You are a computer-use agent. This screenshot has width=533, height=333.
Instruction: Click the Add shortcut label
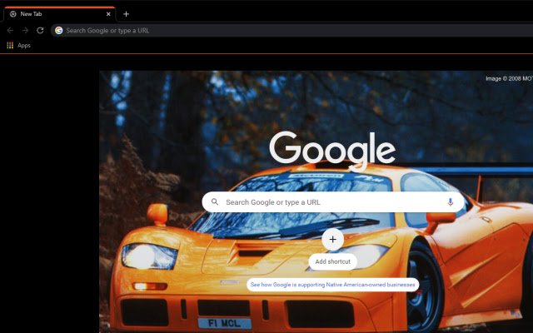click(333, 261)
